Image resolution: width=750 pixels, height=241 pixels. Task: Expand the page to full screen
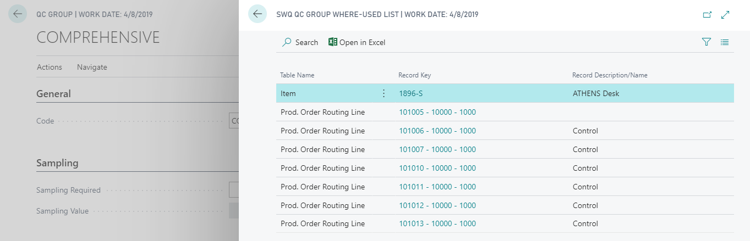725,15
